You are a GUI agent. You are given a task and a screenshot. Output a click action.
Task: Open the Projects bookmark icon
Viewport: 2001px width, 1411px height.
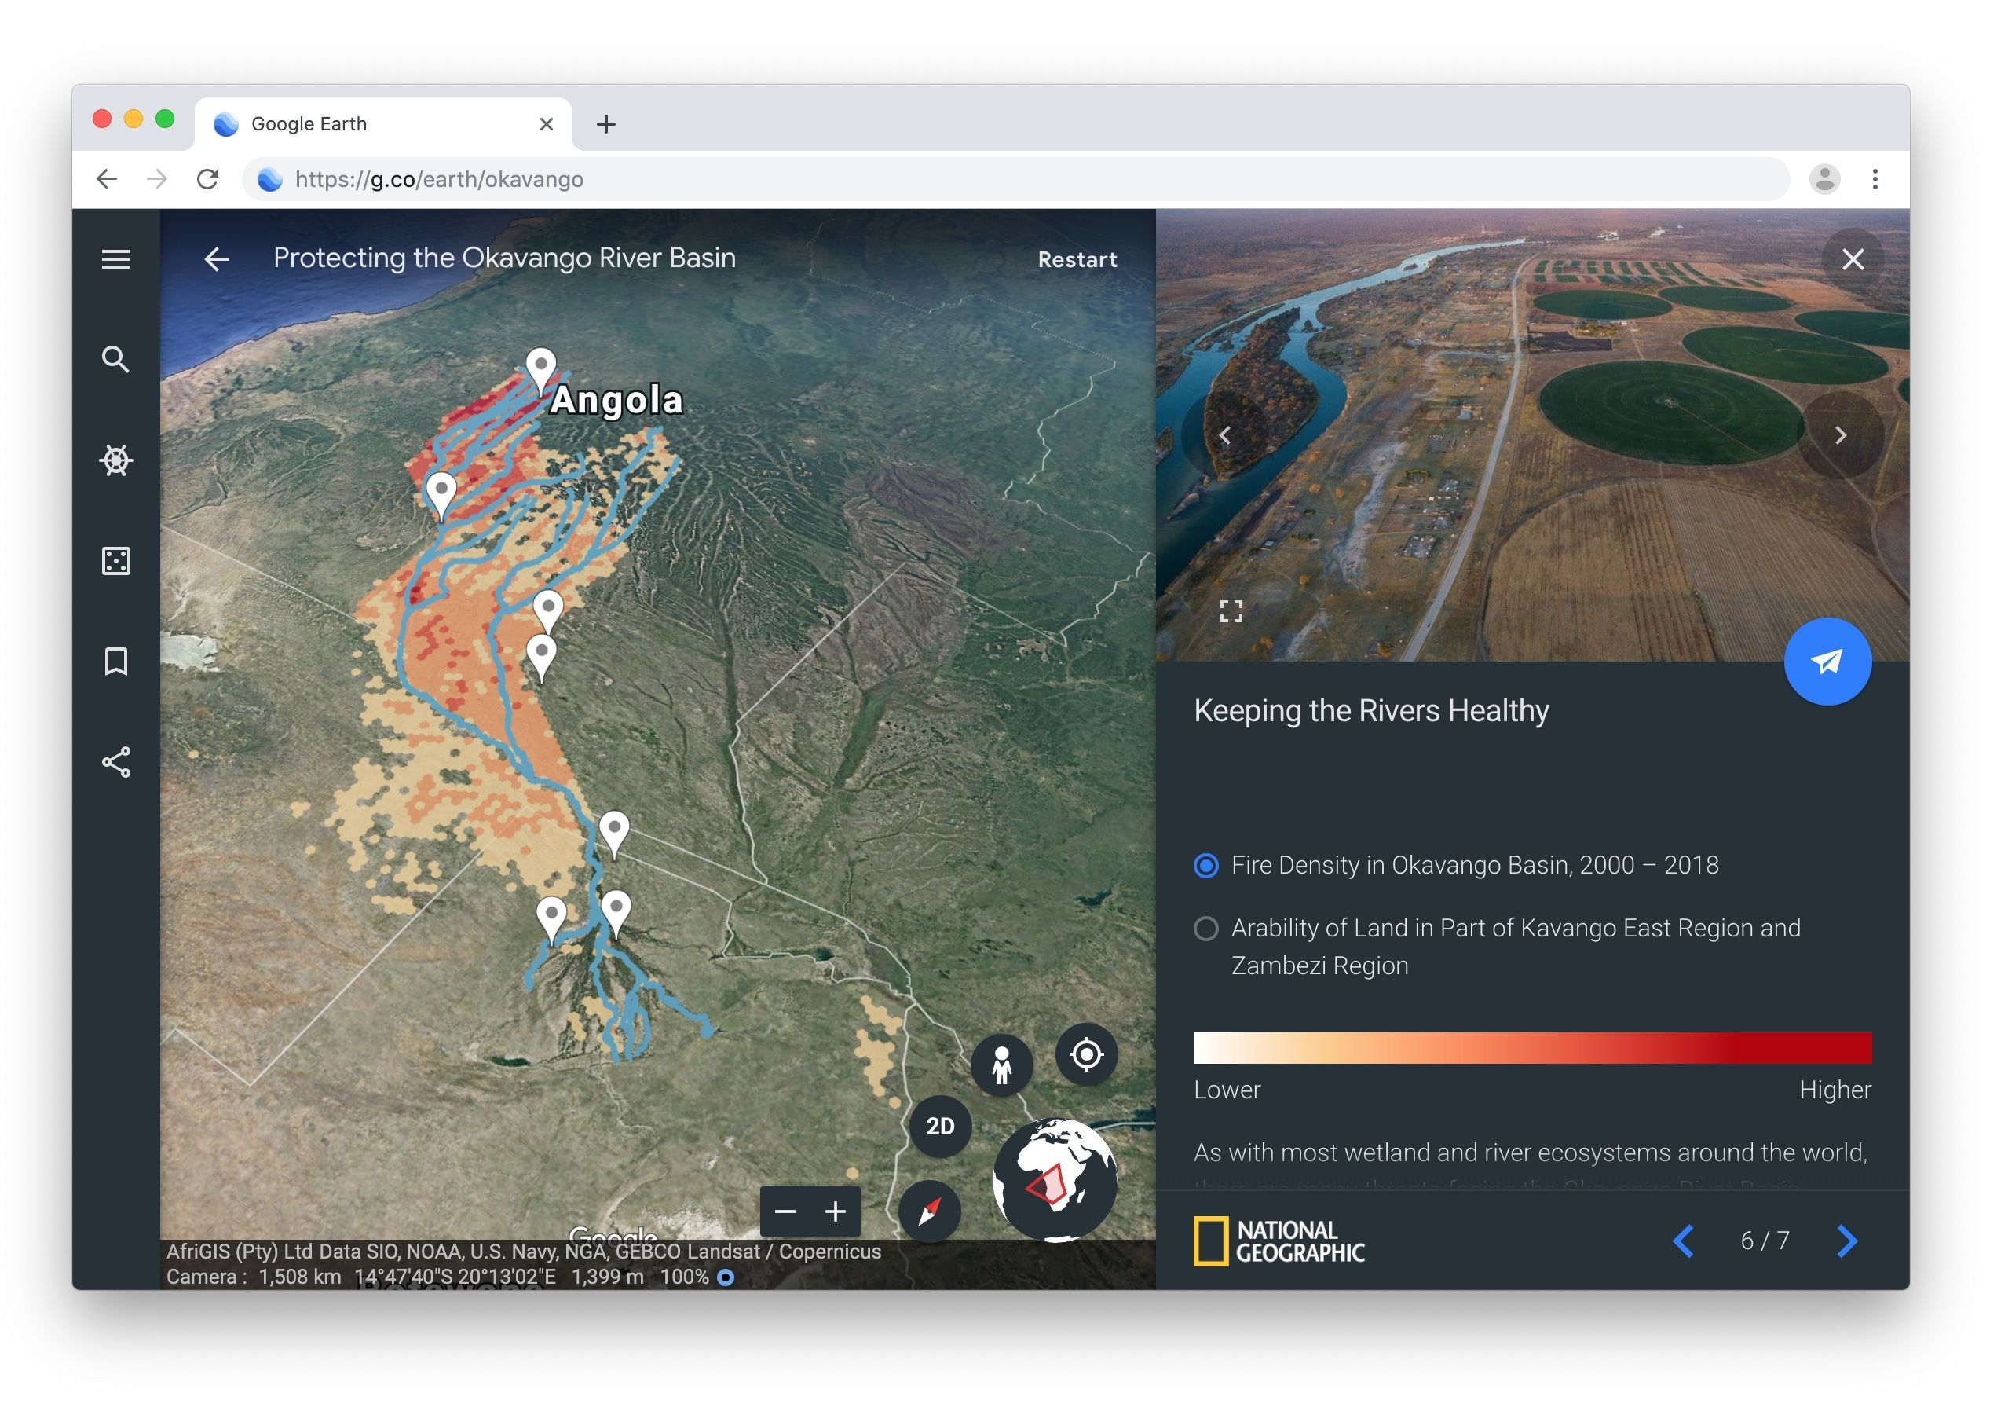[116, 662]
